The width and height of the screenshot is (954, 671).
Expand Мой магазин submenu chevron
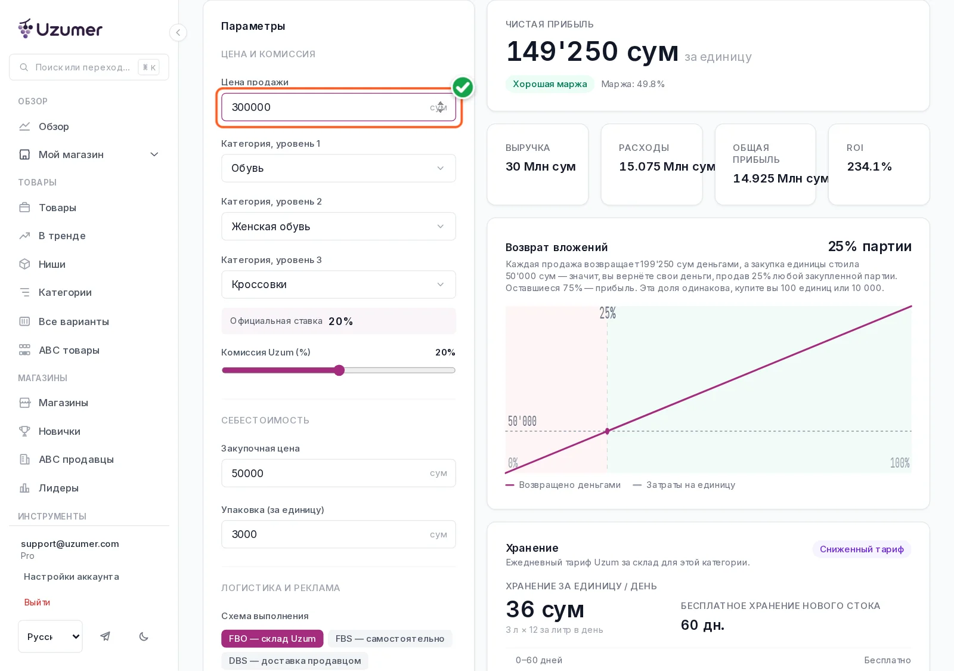(x=154, y=154)
